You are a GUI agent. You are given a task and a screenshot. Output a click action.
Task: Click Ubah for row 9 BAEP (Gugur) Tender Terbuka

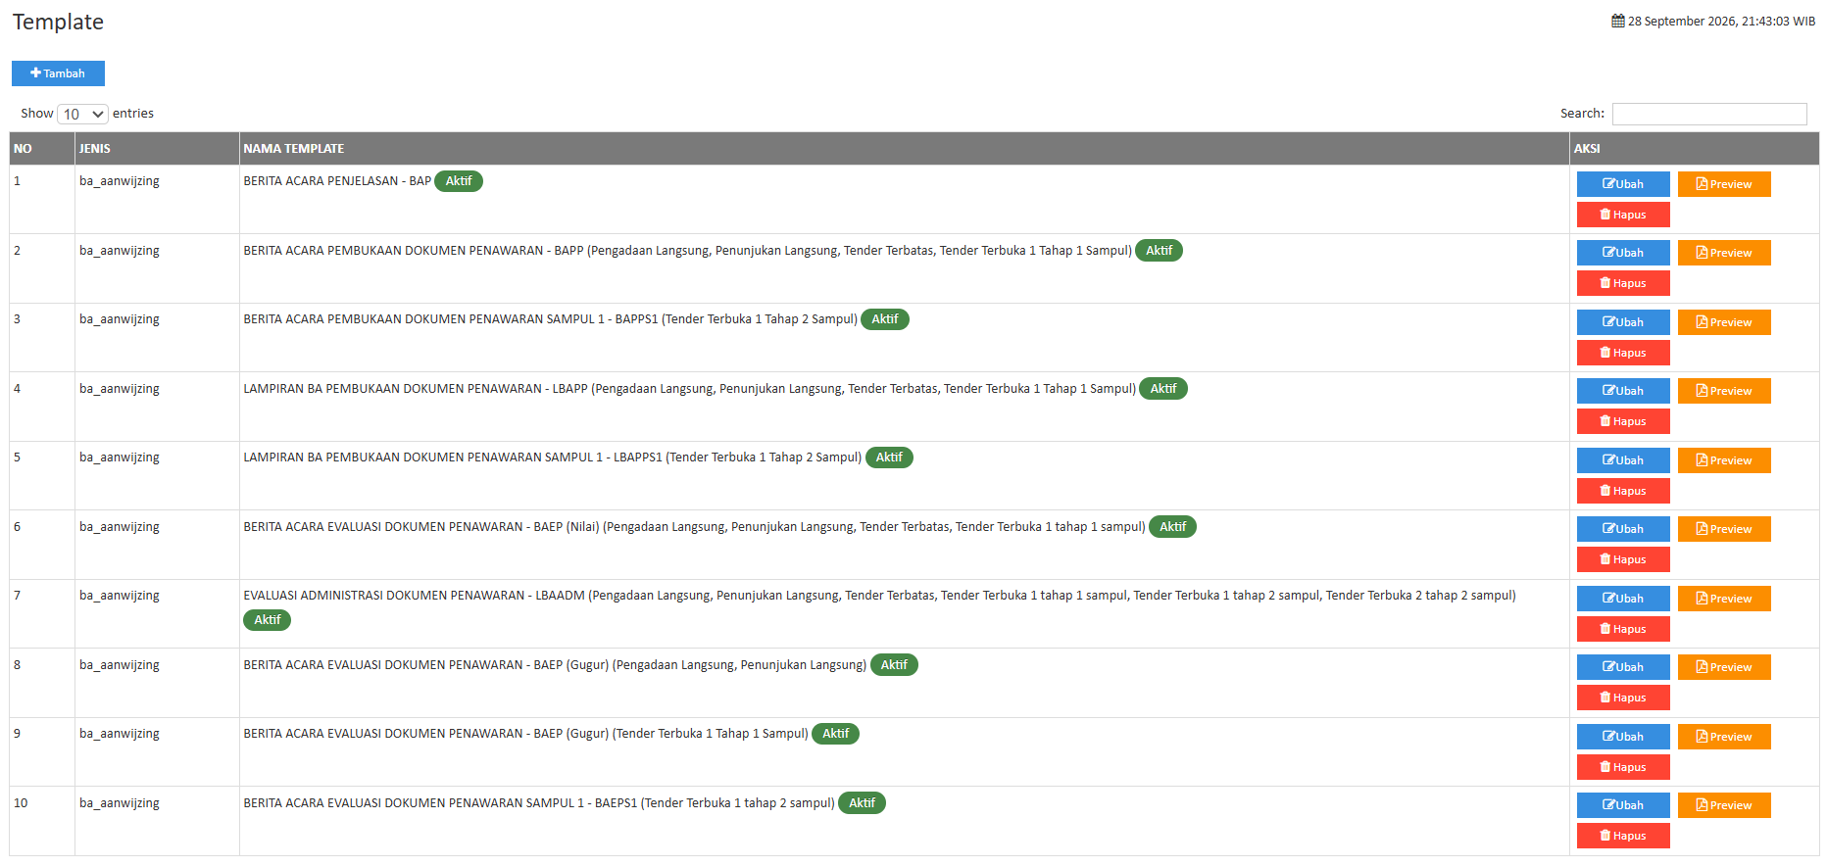(x=1623, y=737)
